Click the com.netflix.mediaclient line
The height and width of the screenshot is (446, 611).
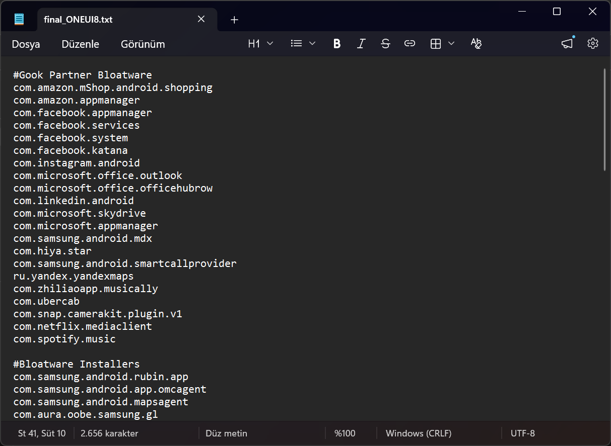pyautogui.click(x=83, y=326)
